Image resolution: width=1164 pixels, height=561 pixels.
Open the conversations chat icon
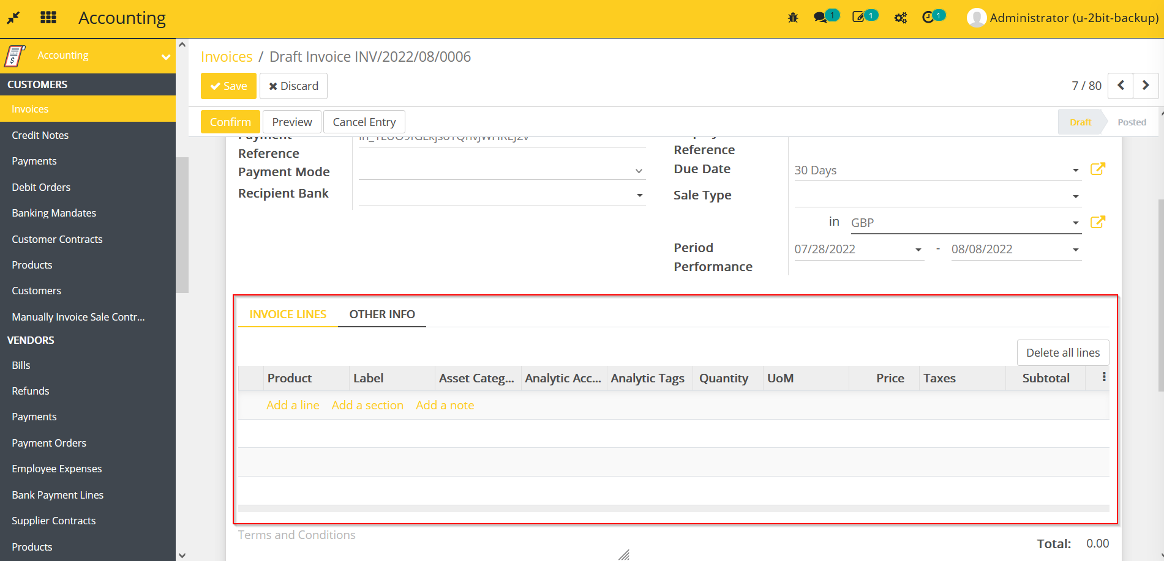point(820,18)
